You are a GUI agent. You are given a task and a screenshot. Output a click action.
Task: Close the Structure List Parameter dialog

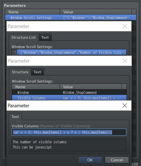pyautogui.click(x=124, y=26)
